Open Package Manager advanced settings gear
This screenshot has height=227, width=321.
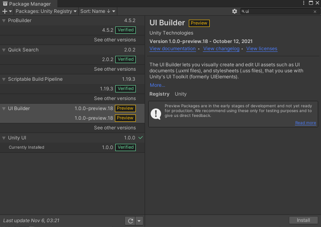[234, 11]
